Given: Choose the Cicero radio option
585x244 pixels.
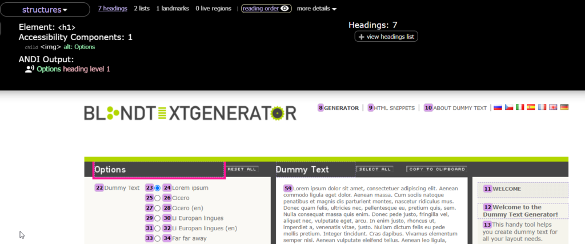Looking at the screenshot, I should click(x=158, y=198).
